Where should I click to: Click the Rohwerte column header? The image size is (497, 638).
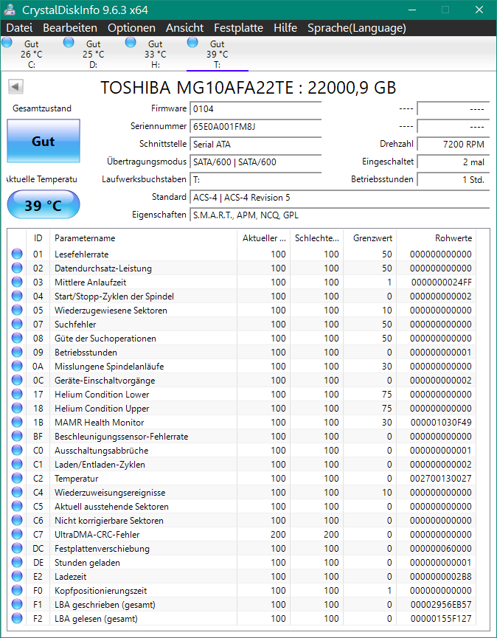click(x=436, y=238)
